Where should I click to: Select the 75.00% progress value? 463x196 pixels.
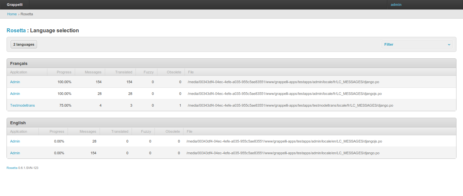pos(65,105)
